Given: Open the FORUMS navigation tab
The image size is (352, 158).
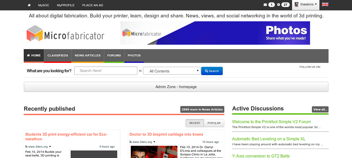Looking at the screenshot, I should pos(114,55).
